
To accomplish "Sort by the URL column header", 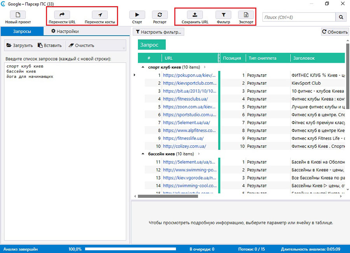I will point(190,58).
